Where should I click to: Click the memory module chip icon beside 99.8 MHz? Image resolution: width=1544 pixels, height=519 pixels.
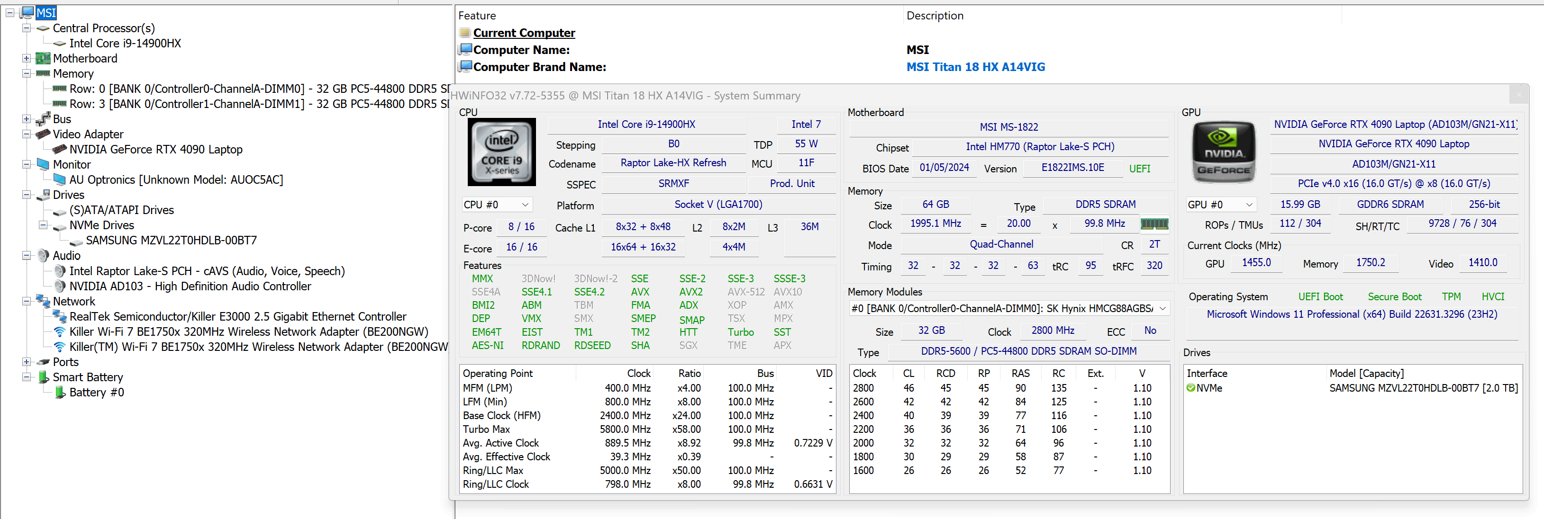[1154, 224]
